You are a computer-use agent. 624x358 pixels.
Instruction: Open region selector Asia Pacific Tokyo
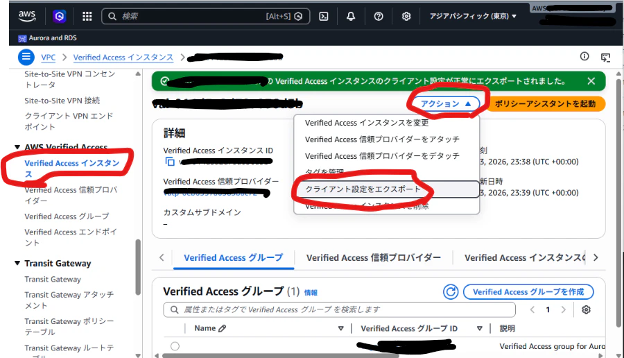point(473,17)
